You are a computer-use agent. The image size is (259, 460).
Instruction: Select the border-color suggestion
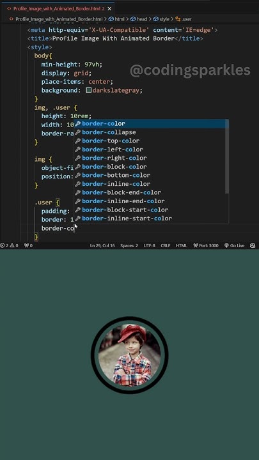point(151,123)
